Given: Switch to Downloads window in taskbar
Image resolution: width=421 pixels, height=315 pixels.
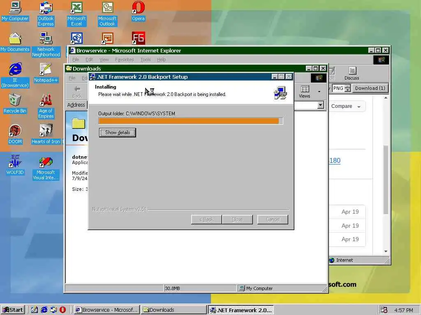Looking at the screenshot, I should [x=174, y=310].
